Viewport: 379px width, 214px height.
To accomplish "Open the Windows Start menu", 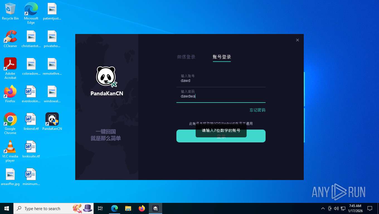I will pyautogui.click(x=7, y=208).
